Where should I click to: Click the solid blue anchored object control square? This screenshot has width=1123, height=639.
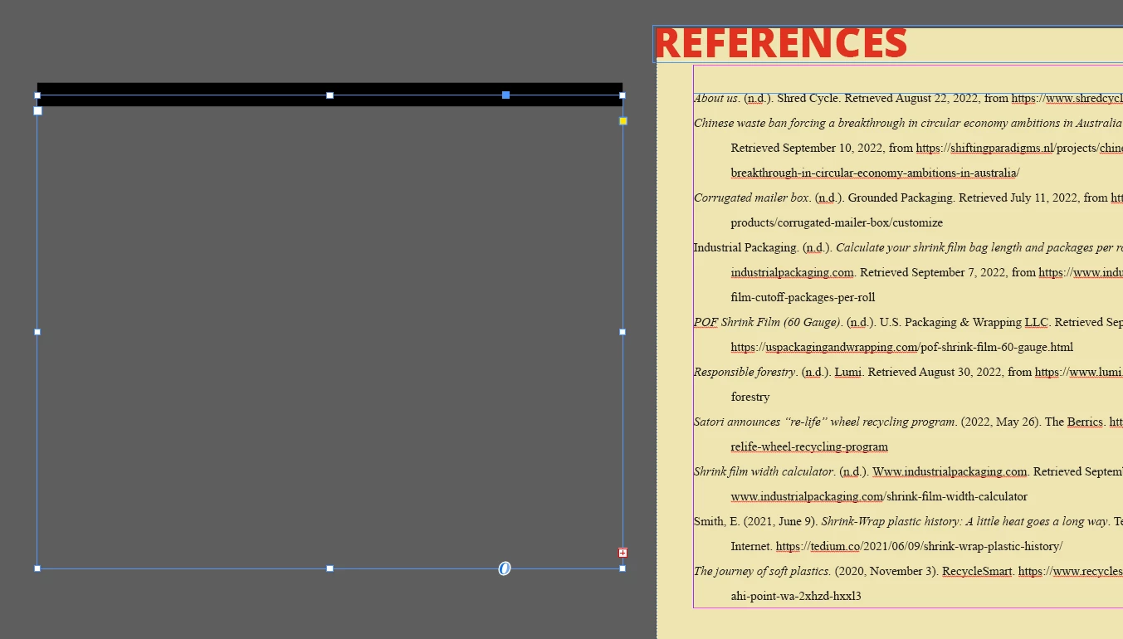[505, 95]
